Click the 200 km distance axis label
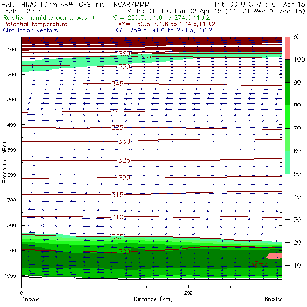307x307 pixels. click(x=188, y=293)
